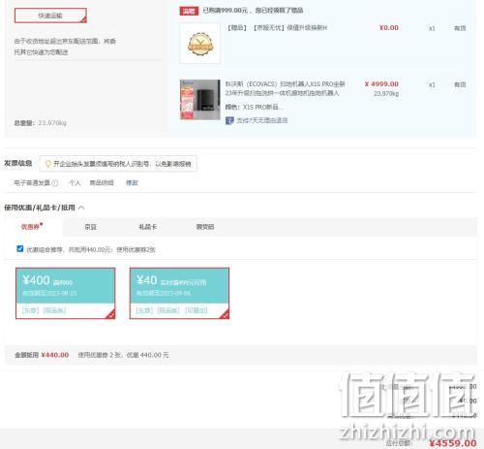Click the 7-day return policy icon

229,121
